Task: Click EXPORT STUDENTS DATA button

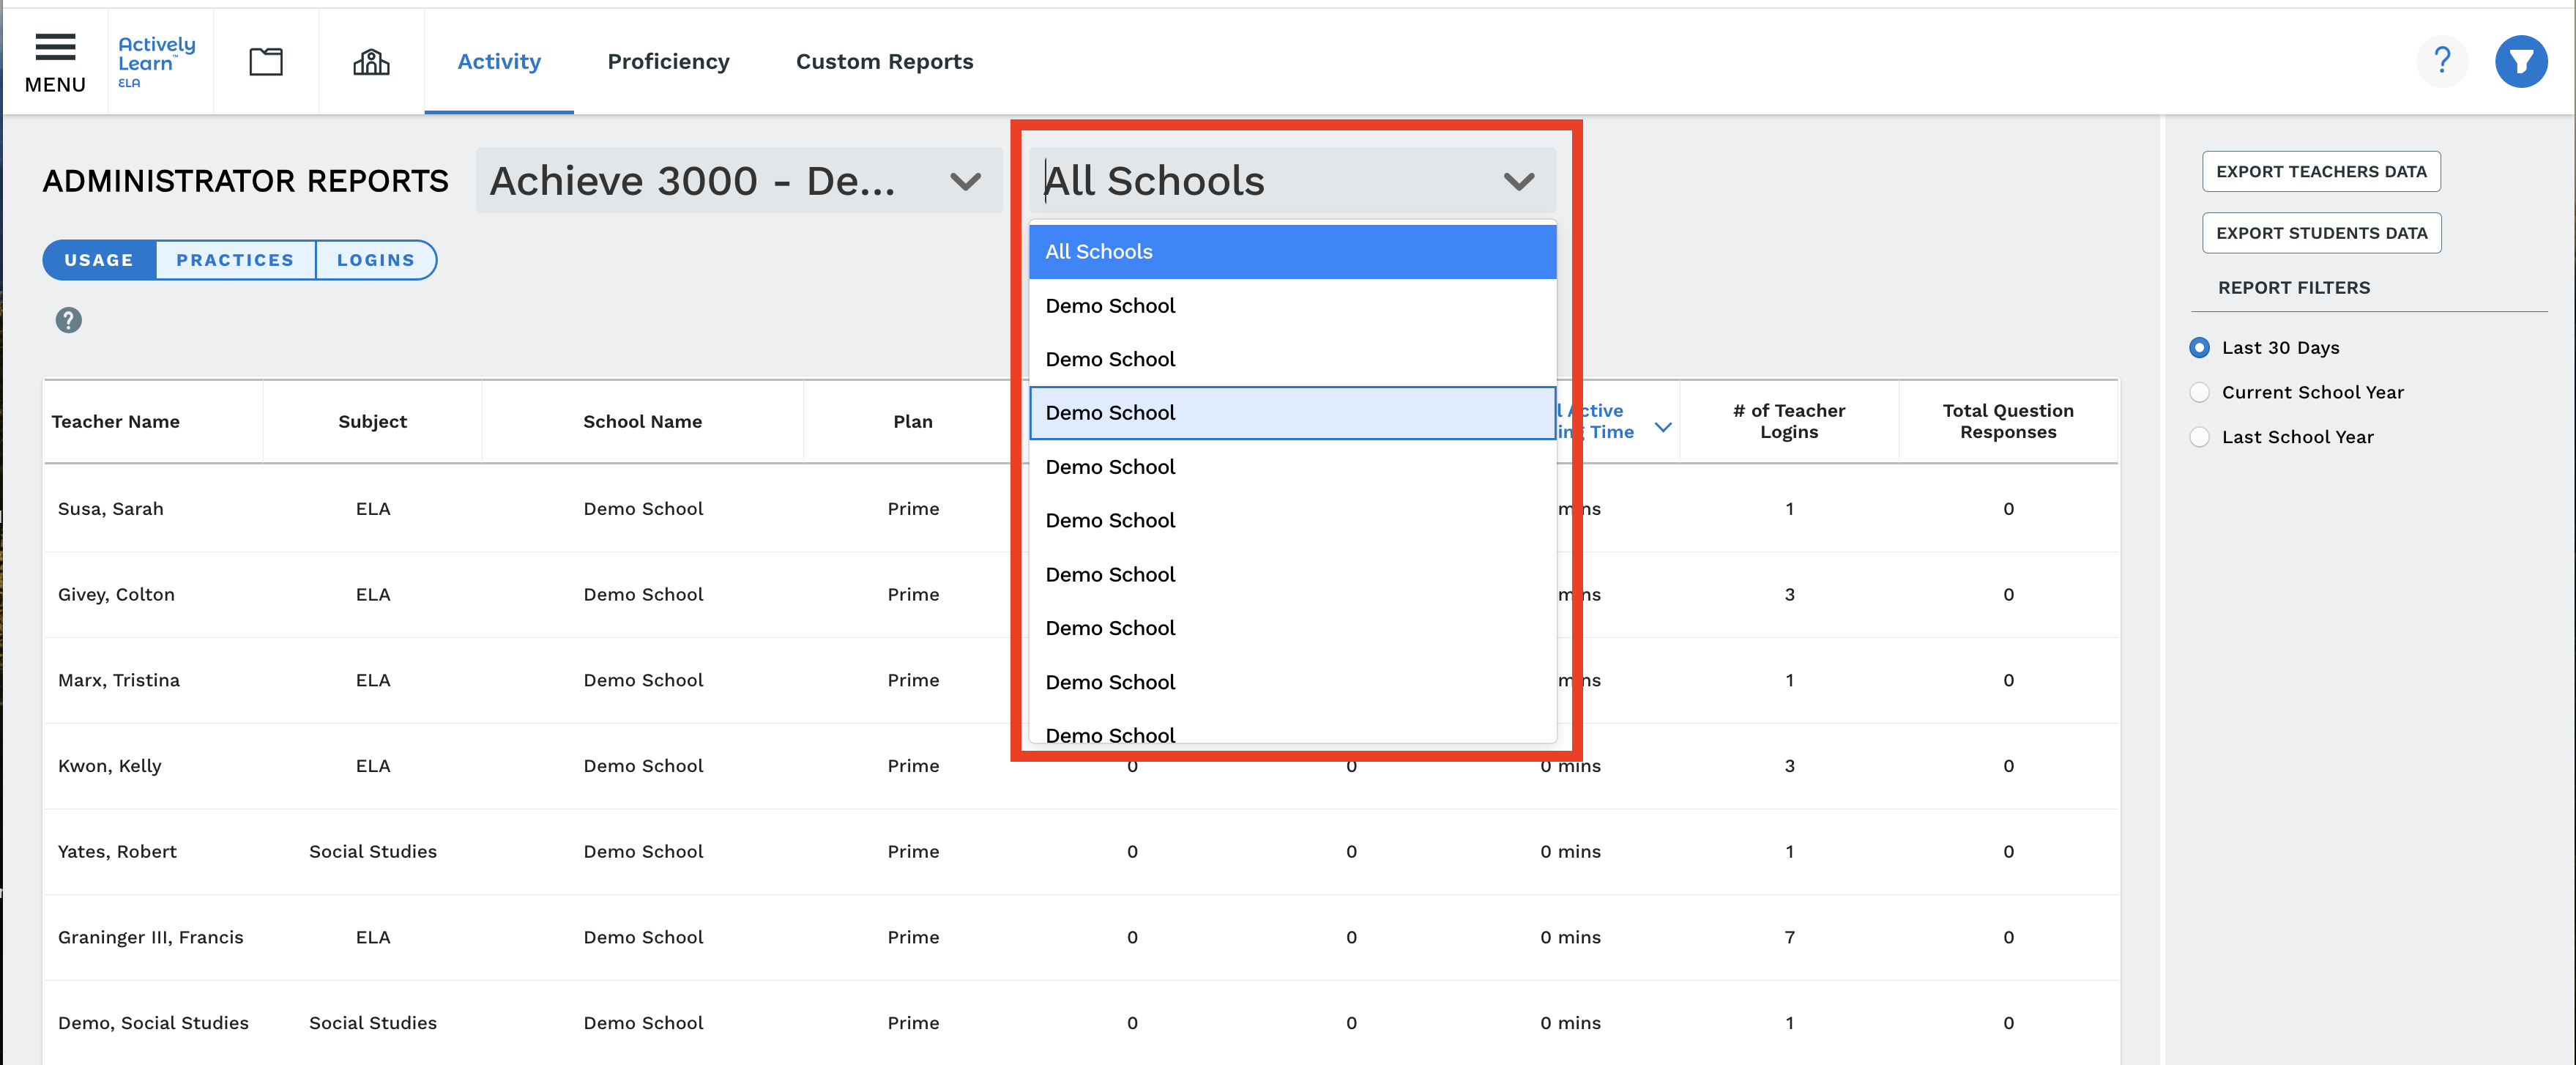Action: (x=2321, y=233)
